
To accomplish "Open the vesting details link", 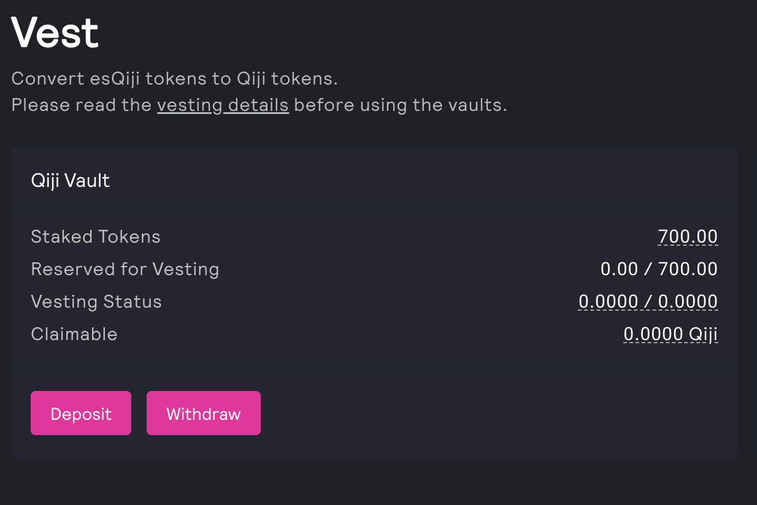I will coord(223,105).
